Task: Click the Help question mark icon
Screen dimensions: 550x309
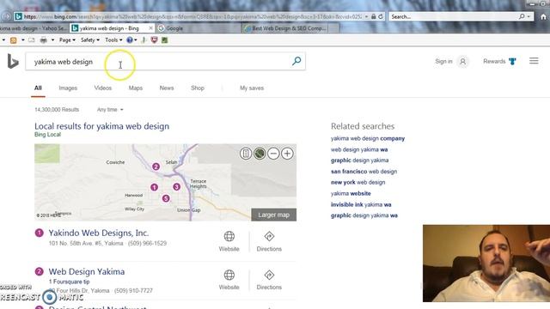Action: [x=130, y=40]
